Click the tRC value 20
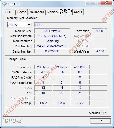This screenshot has width=114, height=128. (61, 93)
